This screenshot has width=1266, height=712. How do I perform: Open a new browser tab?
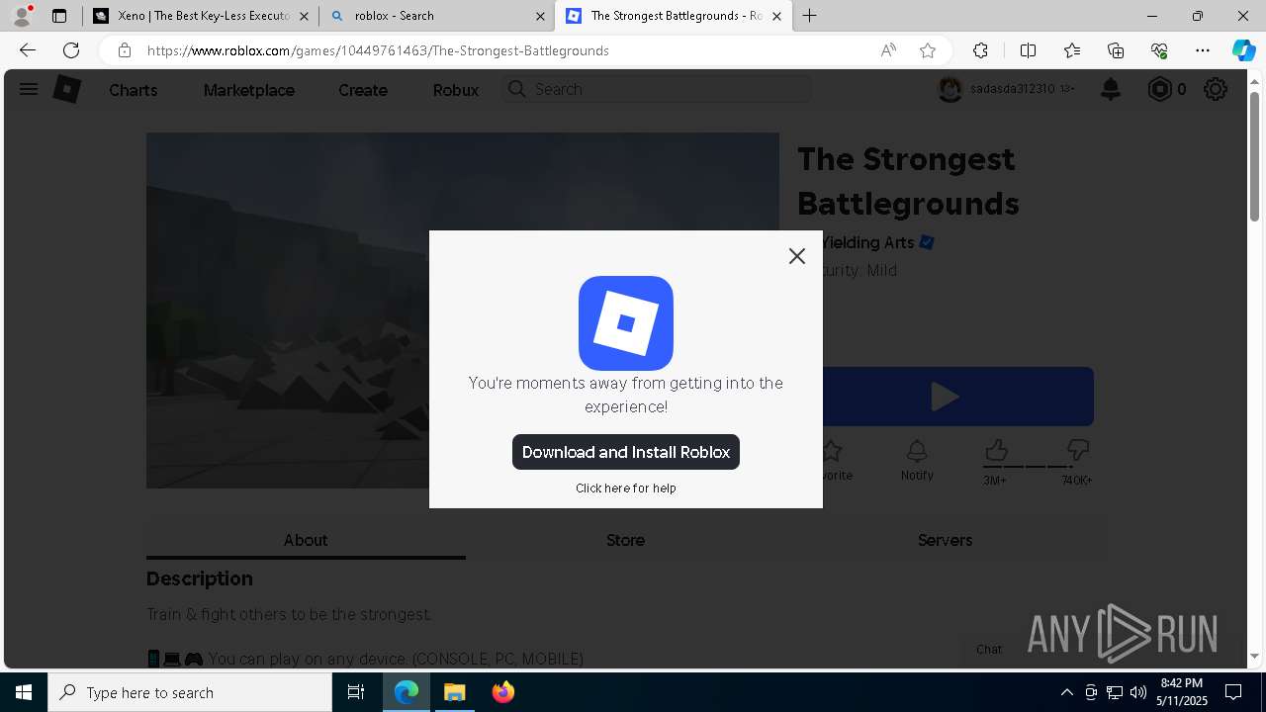[810, 16]
